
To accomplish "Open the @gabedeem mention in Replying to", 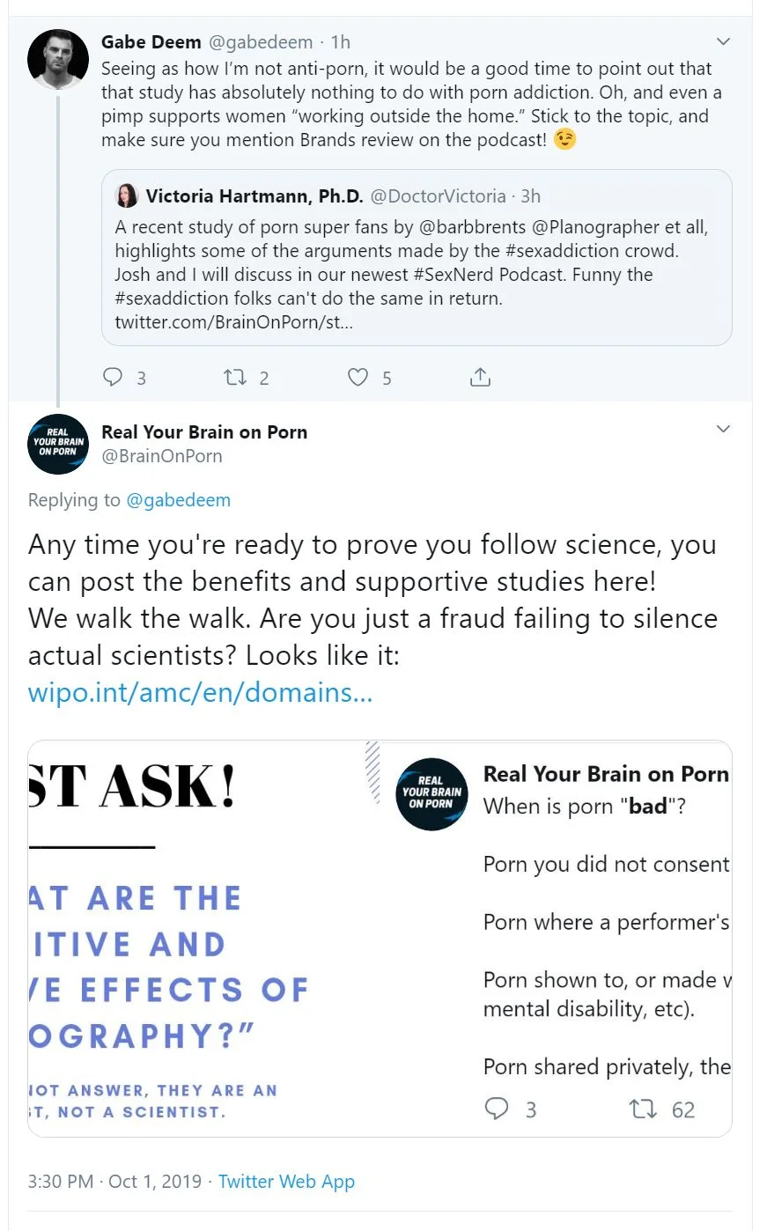I will (x=179, y=500).
